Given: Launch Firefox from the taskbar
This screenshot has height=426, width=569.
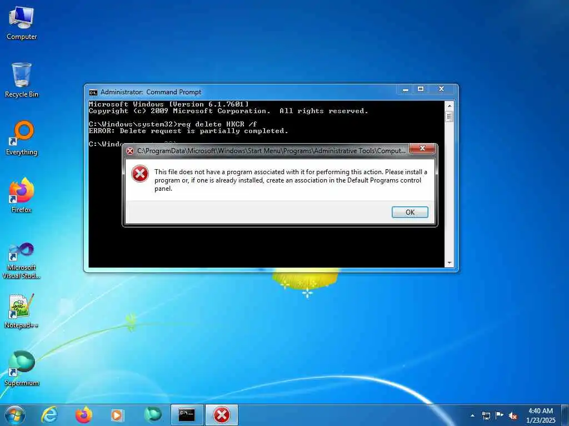Looking at the screenshot, I should click(83, 415).
